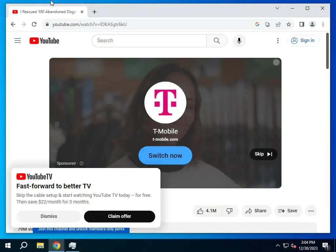Image resolution: width=336 pixels, height=252 pixels.
Task: Open more actions ellipsis under the video
Action: (311, 211)
